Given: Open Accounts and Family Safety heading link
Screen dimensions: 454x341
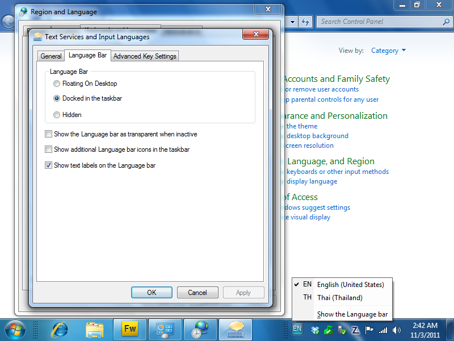Looking at the screenshot, I should (337, 79).
